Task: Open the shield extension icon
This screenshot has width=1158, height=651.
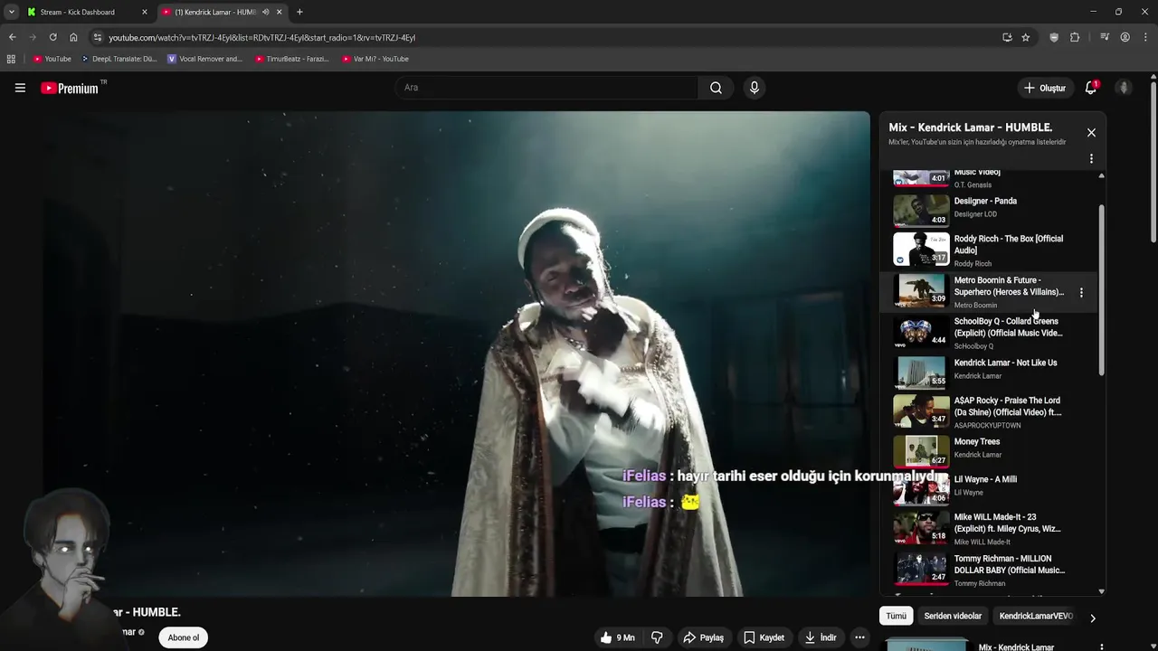Action: (x=1054, y=37)
